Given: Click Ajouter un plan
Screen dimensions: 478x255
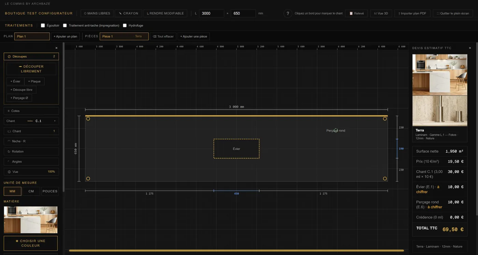Looking at the screenshot, I should [x=65, y=36].
